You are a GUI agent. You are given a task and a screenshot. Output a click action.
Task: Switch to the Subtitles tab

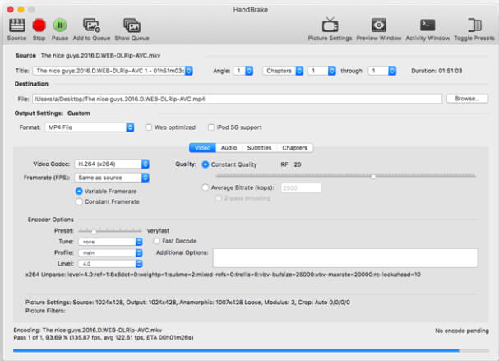click(259, 148)
